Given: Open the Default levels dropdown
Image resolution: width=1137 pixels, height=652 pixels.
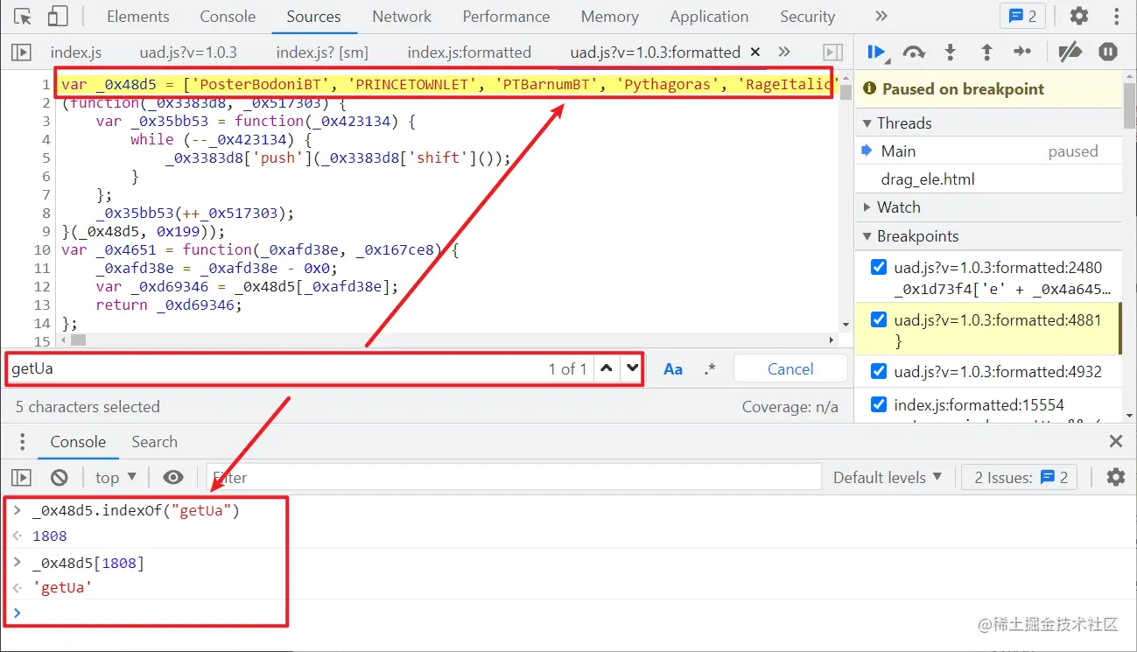Looking at the screenshot, I should (x=888, y=477).
